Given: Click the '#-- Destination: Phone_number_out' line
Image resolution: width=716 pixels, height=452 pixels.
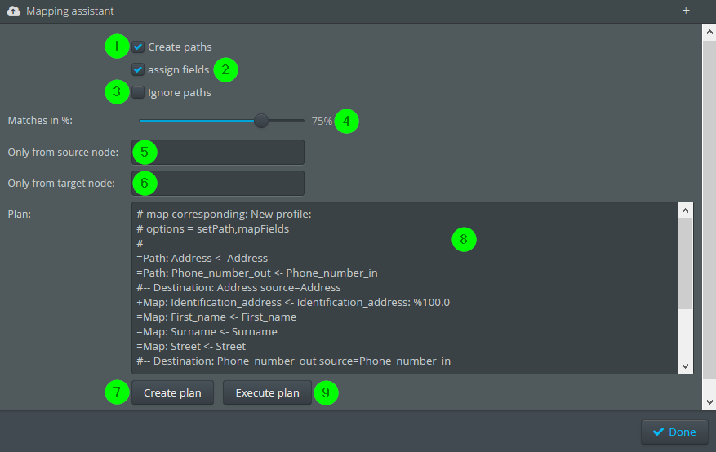Looking at the screenshot, I should click(294, 361).
